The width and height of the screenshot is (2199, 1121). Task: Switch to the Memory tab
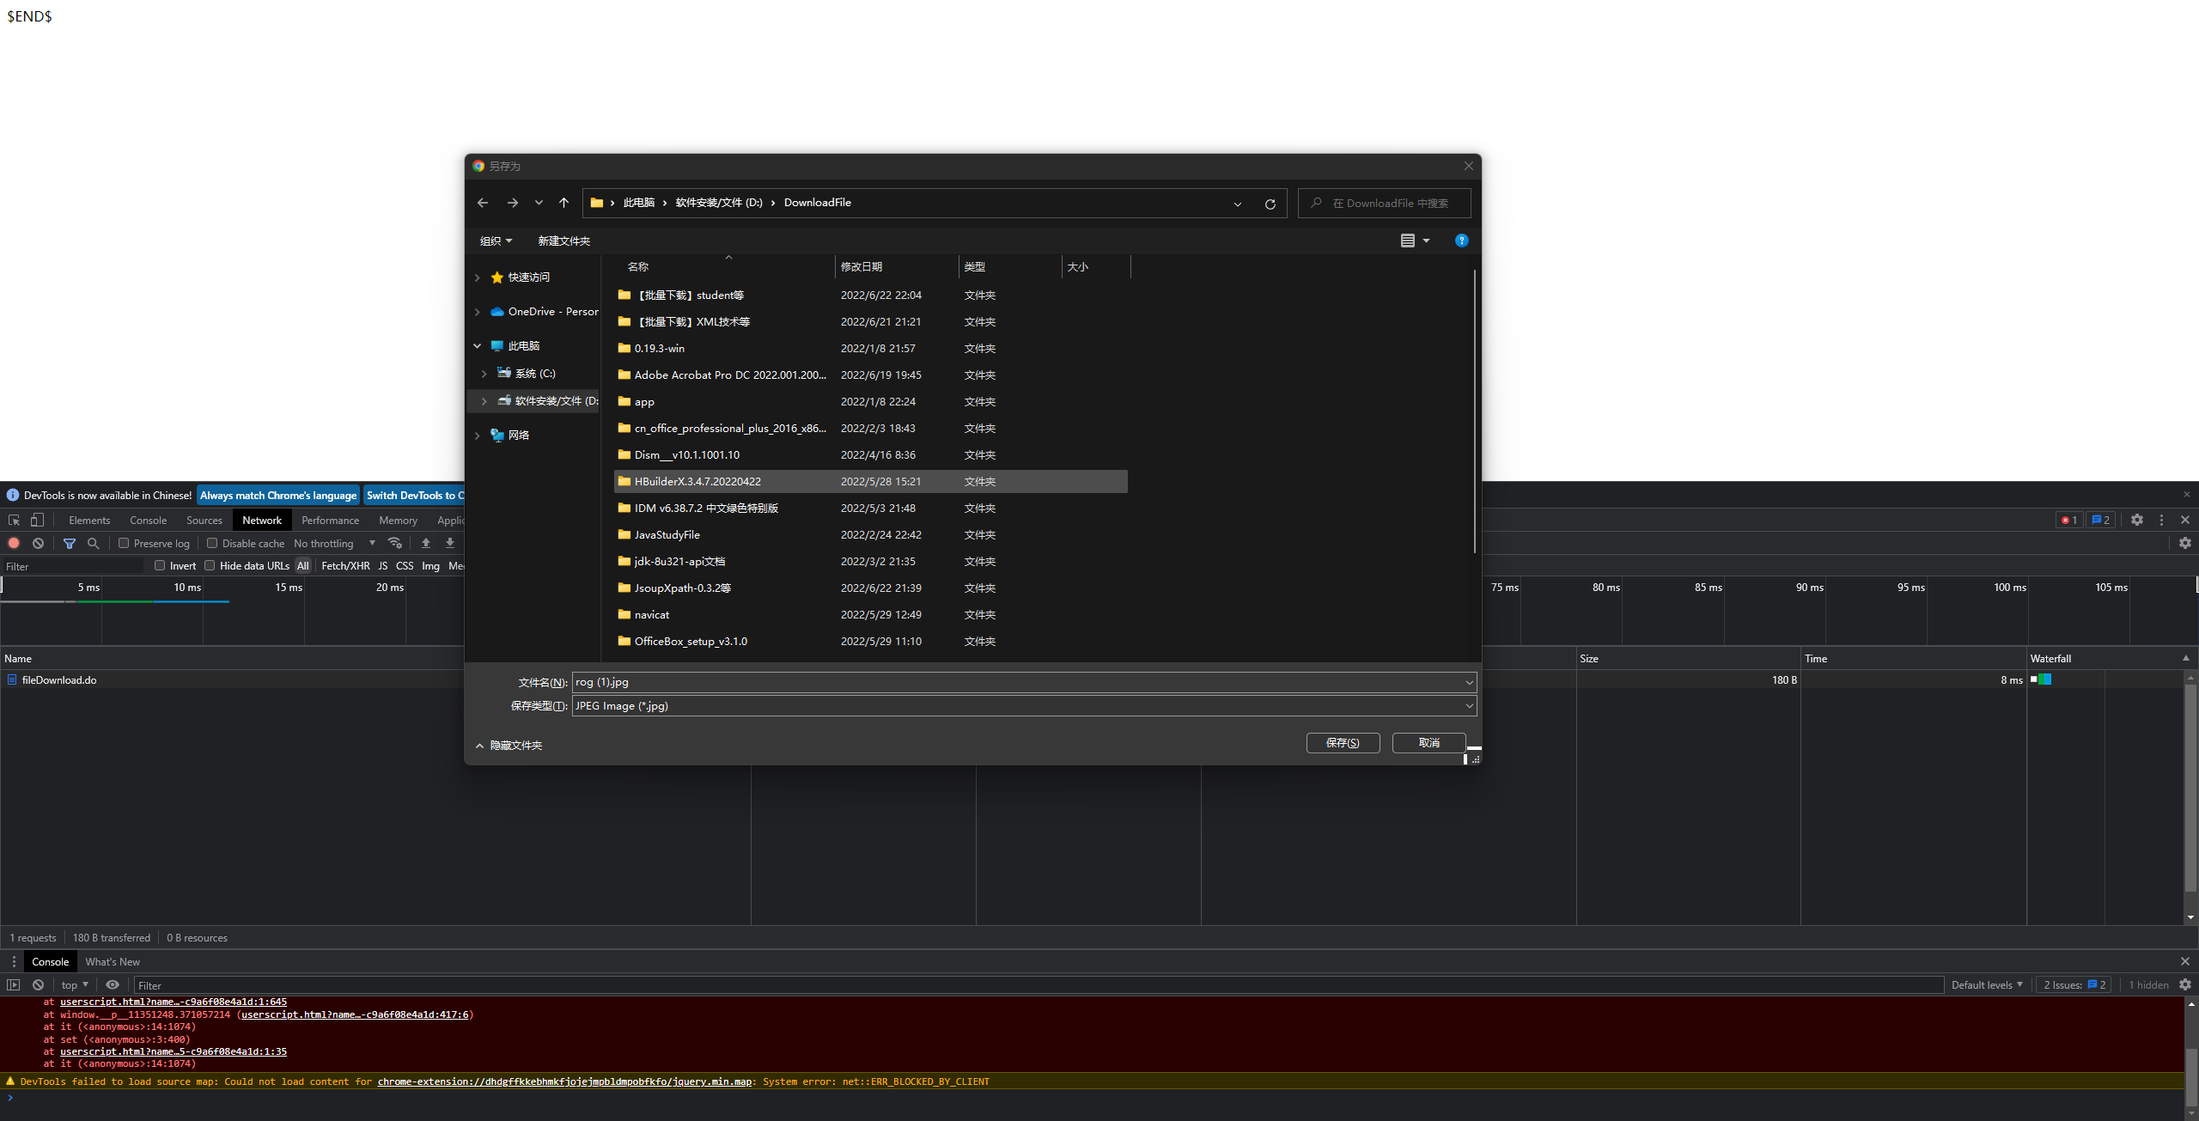pyautogui.click(x=398, y=521)
